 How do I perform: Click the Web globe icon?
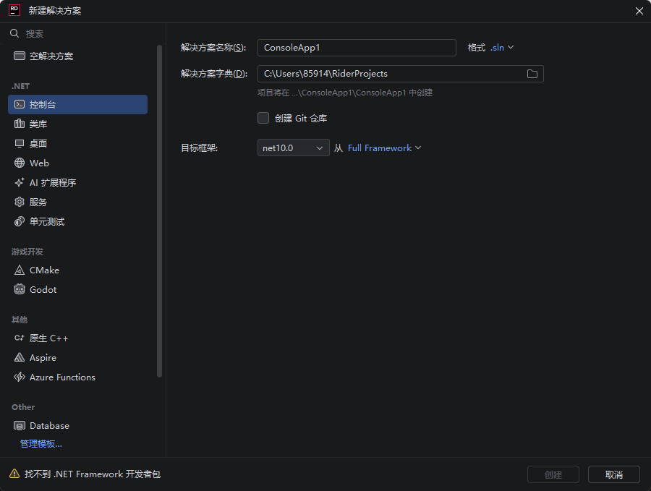[19, 163]
